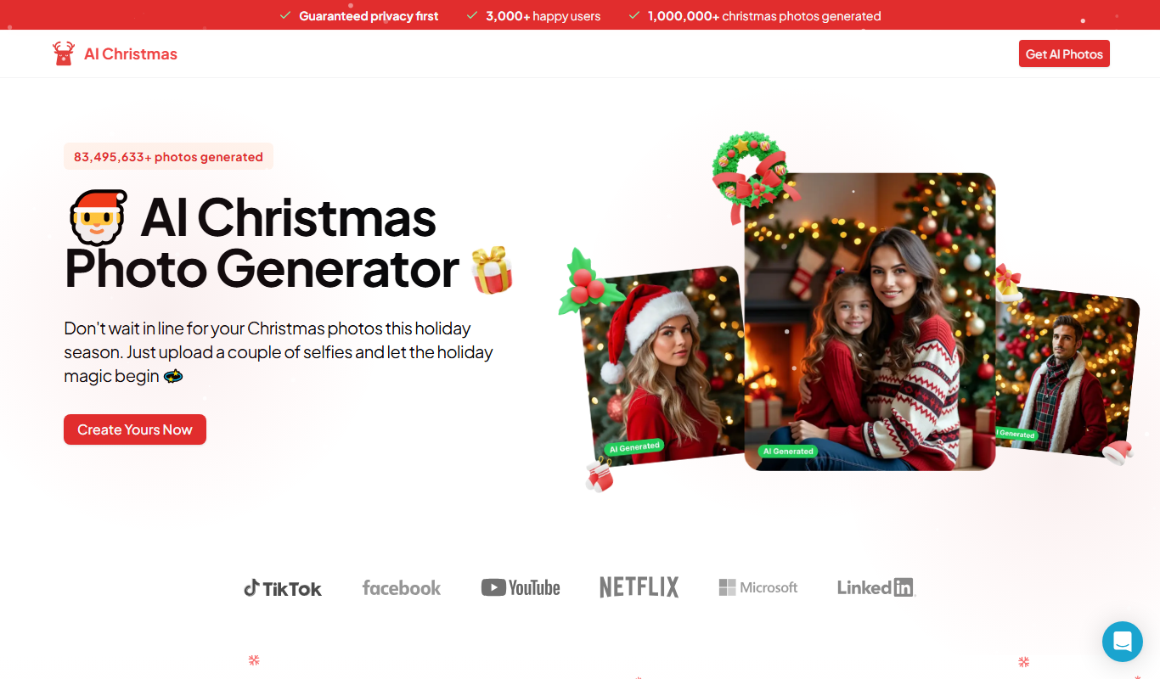Click the gift box emoji after Generator

(x=493, y=270)
